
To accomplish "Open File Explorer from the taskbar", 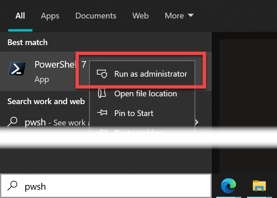I will pyautogui.click(x=259, y=186).
